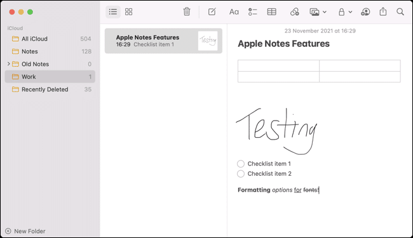Click the Notes folder icon
The width and height of the screenshot is (413, 238).
coord(15,51)
